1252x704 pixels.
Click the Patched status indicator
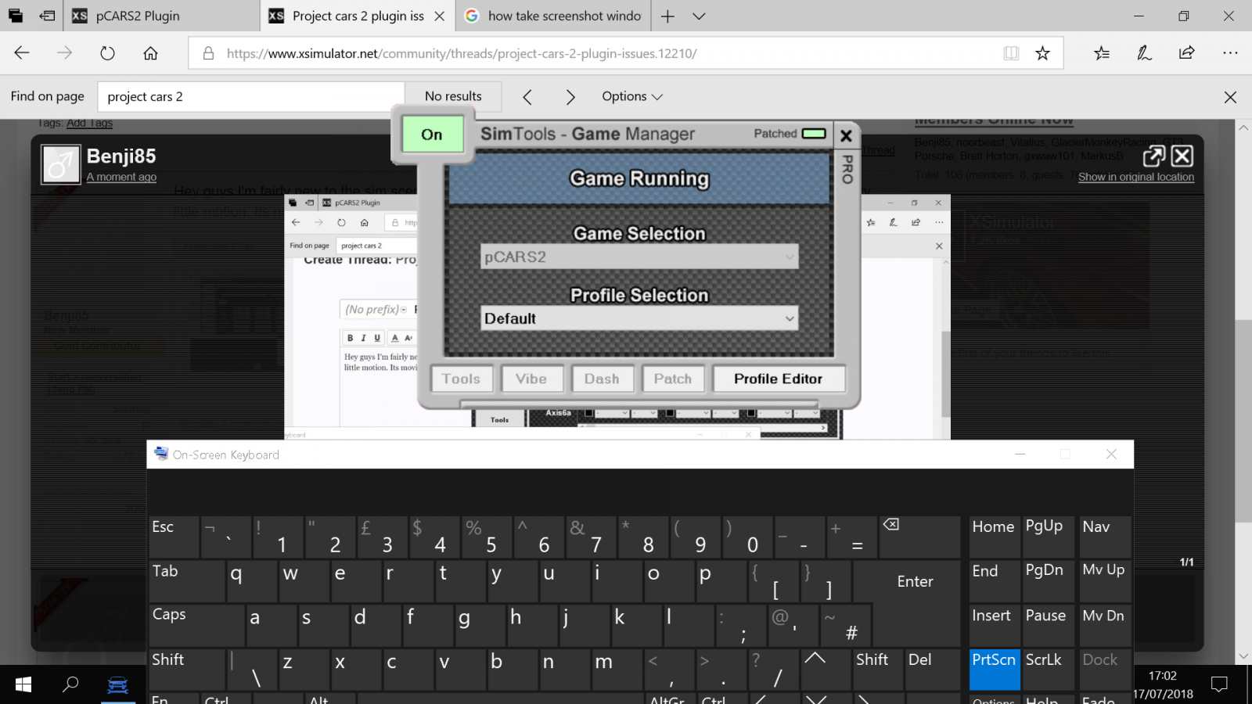pyautogui.click(x=814, y=134)
